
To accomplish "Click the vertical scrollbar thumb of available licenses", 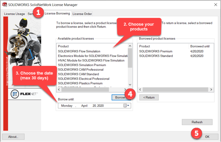I will click(130, 58).
